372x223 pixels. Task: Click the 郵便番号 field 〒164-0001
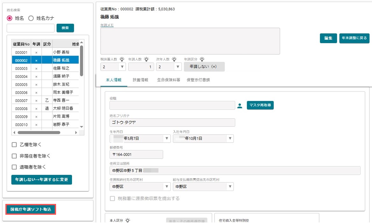point(136,155)
